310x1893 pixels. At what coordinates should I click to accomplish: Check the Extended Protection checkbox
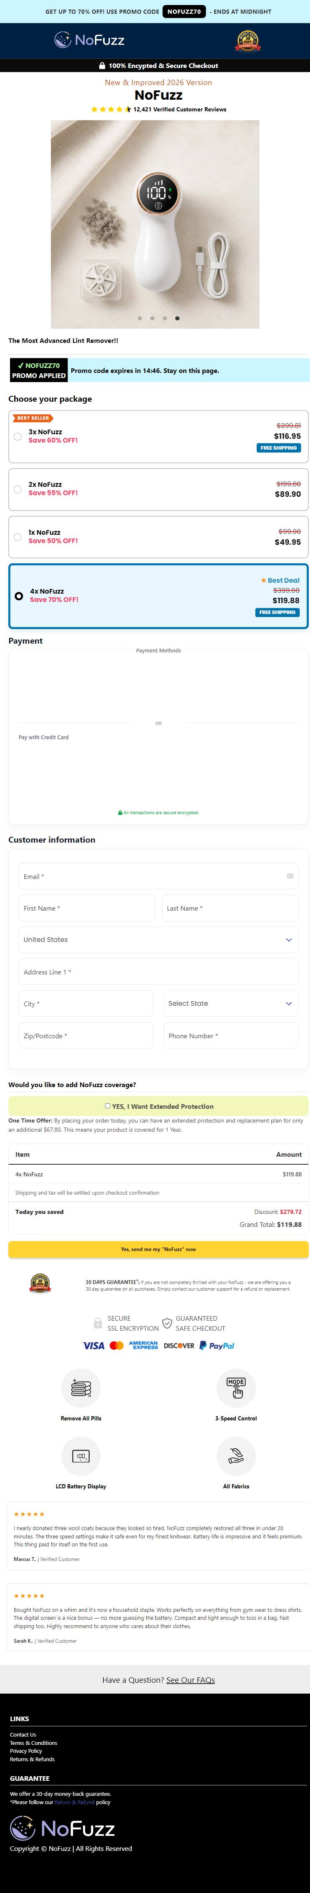pos(107,1105)
